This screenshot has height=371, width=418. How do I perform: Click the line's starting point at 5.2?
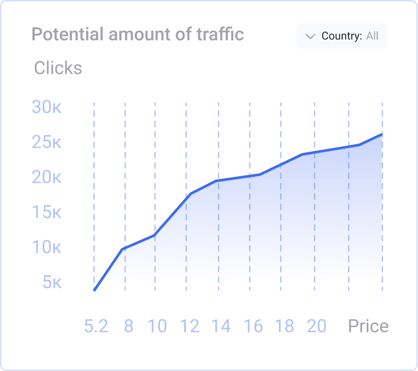(x=95, y=290)
